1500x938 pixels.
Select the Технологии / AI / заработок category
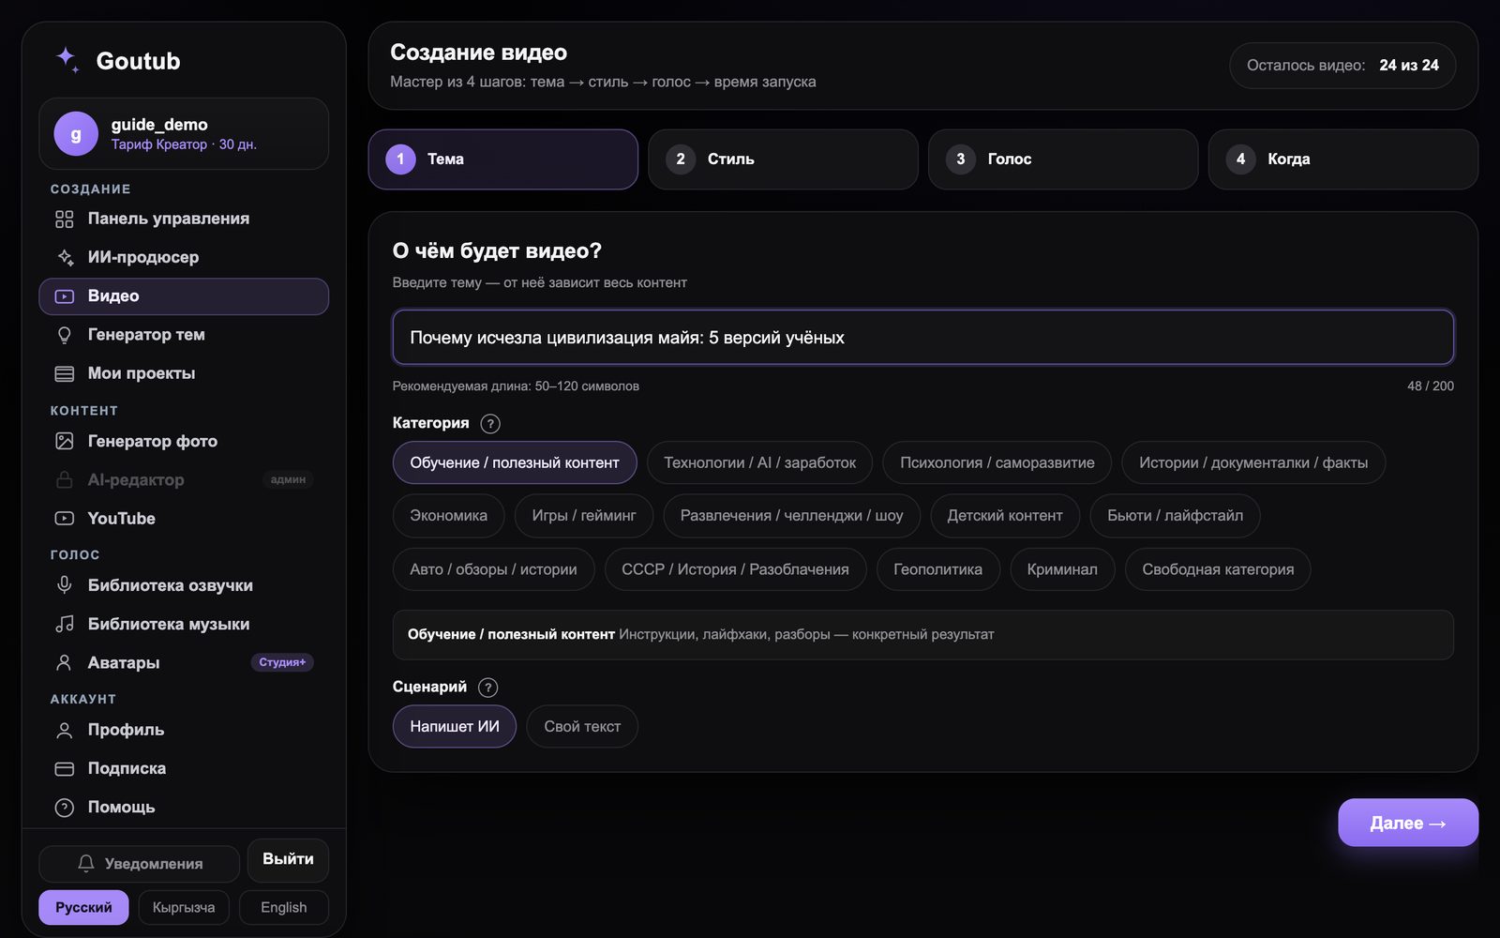(x=759, y=462)
